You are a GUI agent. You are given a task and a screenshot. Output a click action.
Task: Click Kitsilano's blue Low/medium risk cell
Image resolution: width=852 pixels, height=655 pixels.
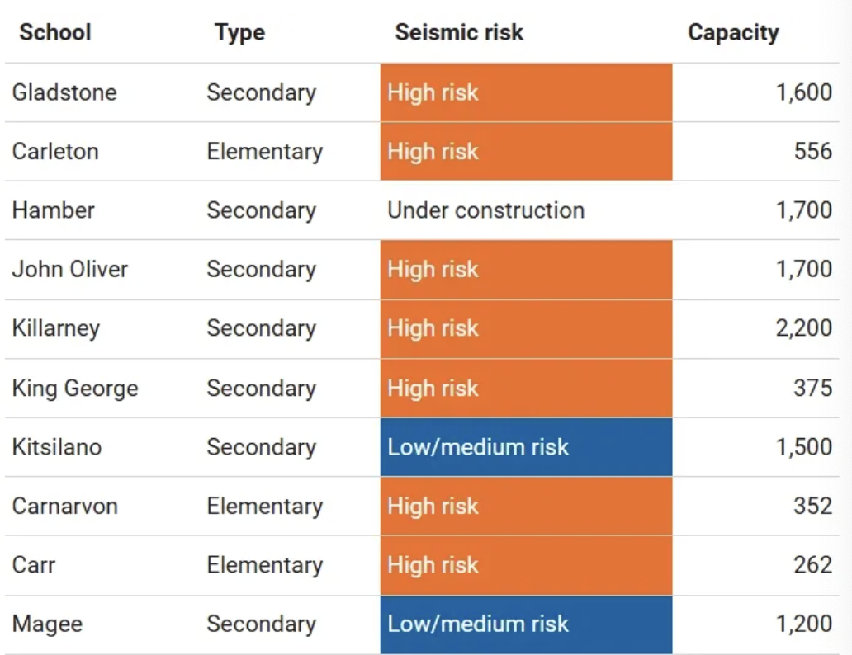coord(526,447)
